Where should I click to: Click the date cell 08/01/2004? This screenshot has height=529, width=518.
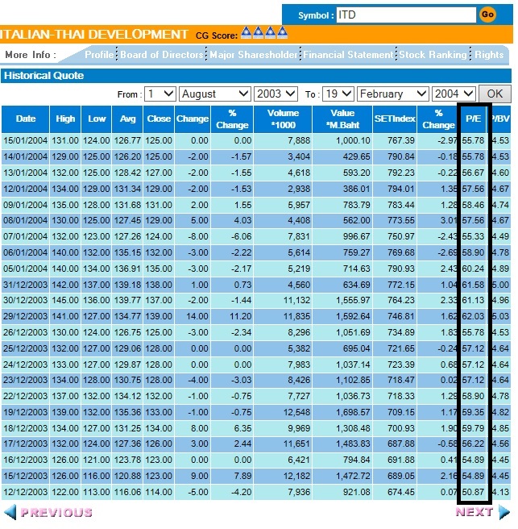(x=25, y=221)
